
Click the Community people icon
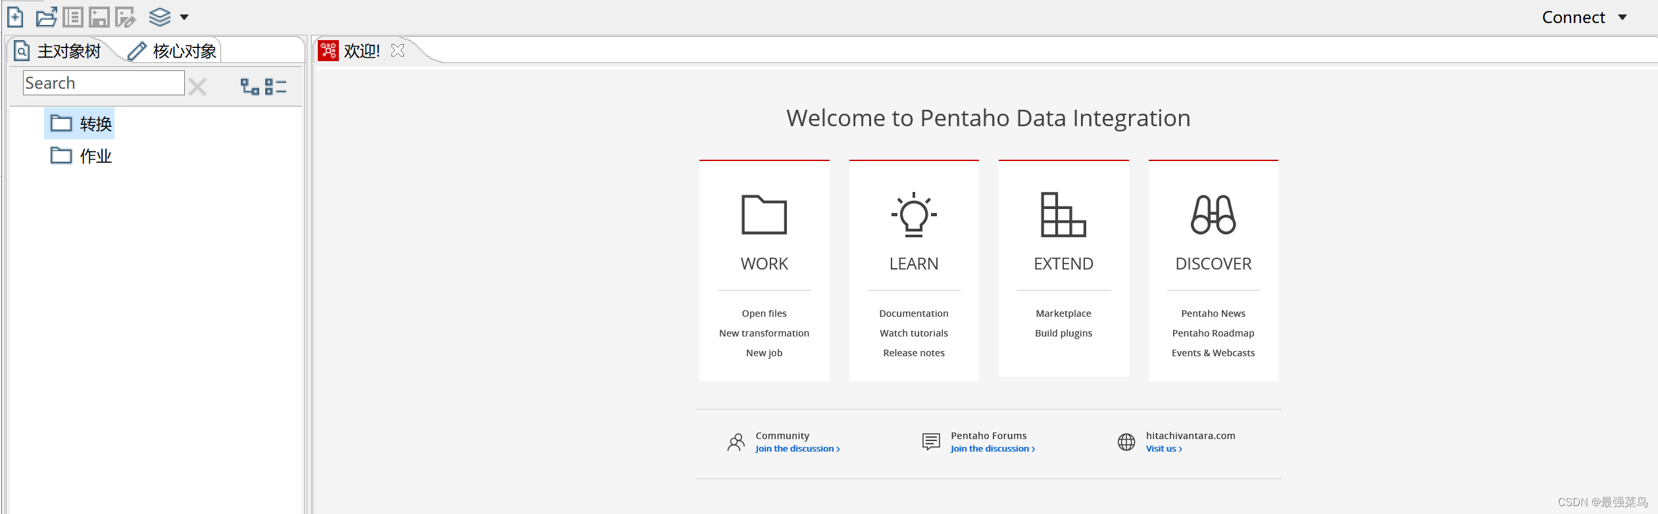pyautogui.click(x=736, y=442)
